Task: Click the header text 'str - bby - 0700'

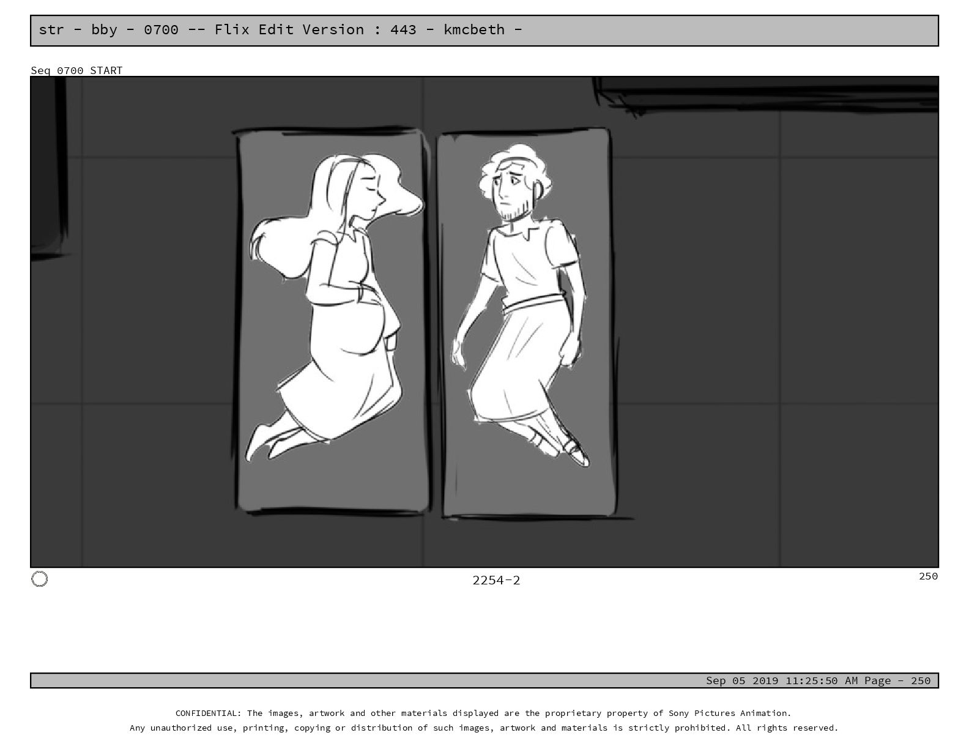Action: coord(109,29)
